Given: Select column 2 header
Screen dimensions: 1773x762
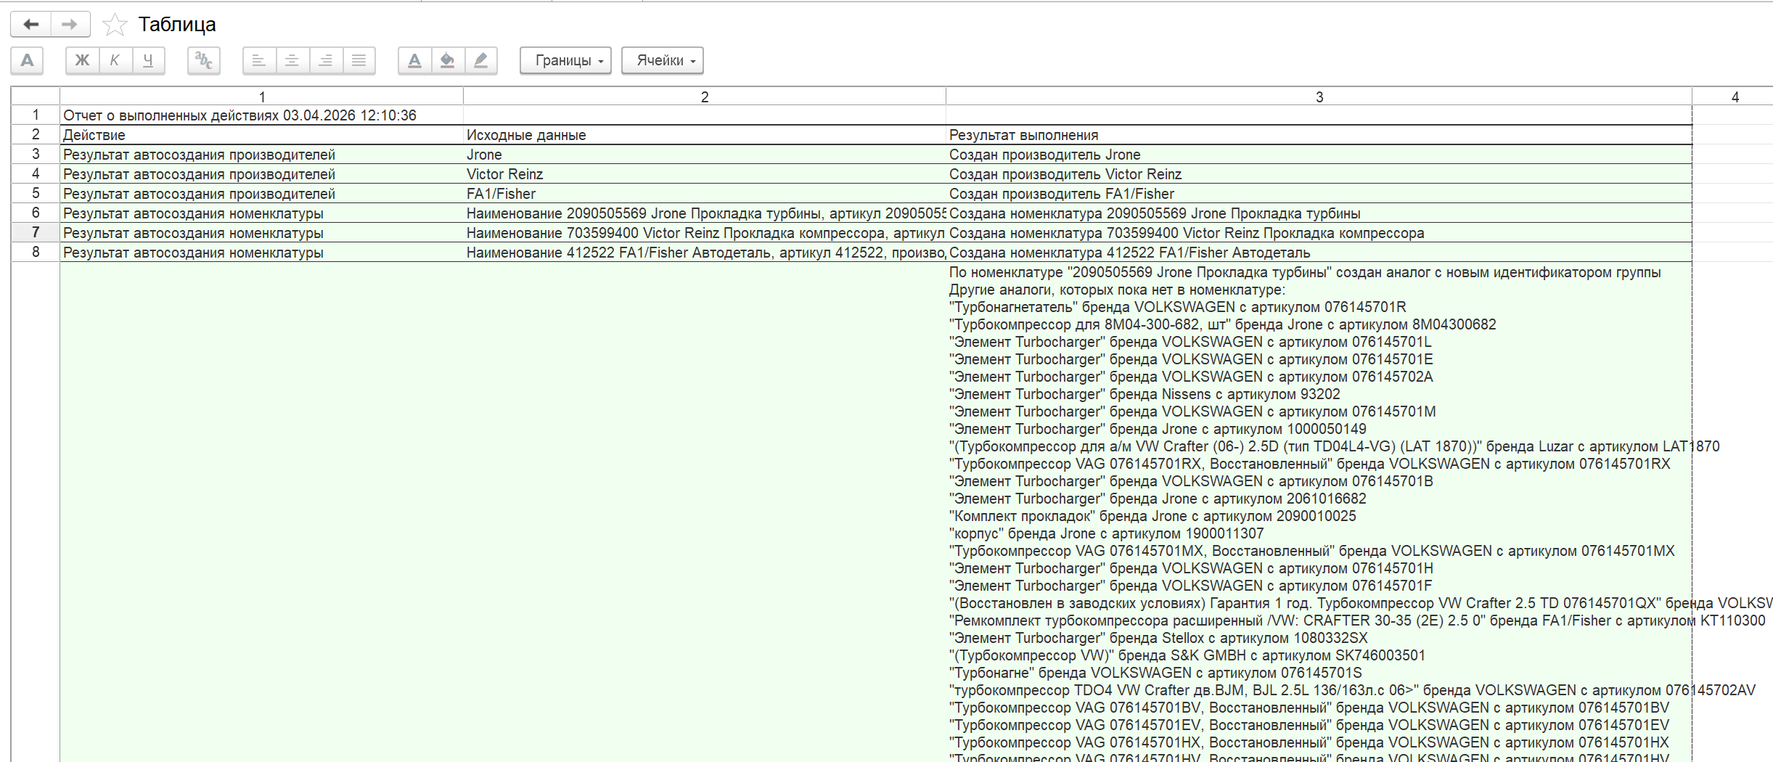Looking at the screenshot, I should coord(704,97).
